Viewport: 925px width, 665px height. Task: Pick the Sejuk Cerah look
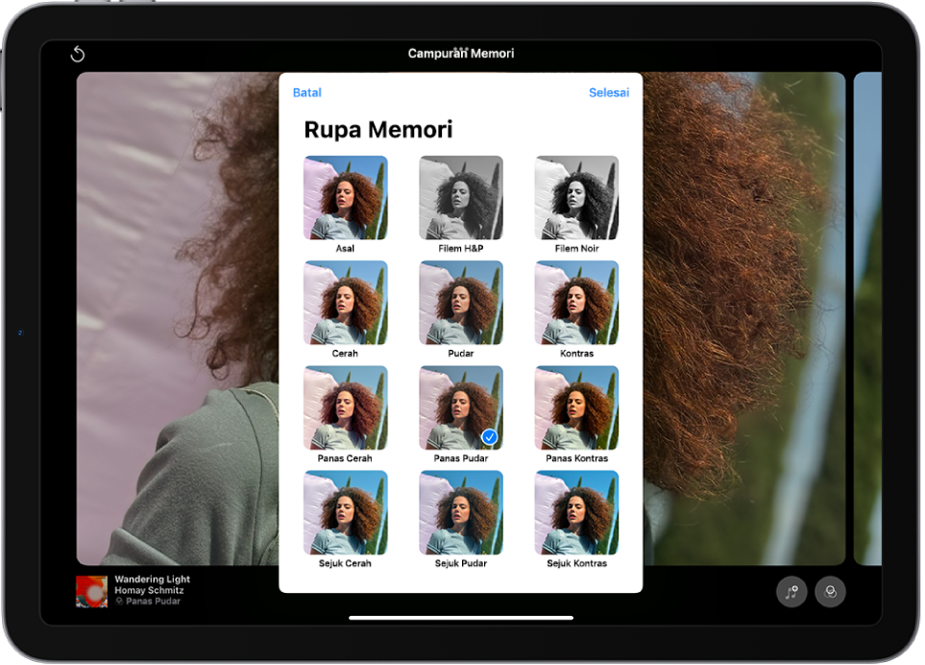(346, 512)
